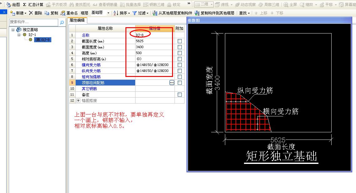Open the 缩放 dropdown arrow
Viewport: 356px width, 193px height.
pos(316,5)
